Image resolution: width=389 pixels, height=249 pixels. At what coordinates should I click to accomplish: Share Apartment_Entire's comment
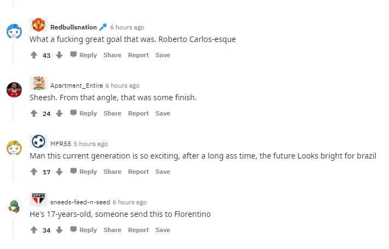[112, 113]
